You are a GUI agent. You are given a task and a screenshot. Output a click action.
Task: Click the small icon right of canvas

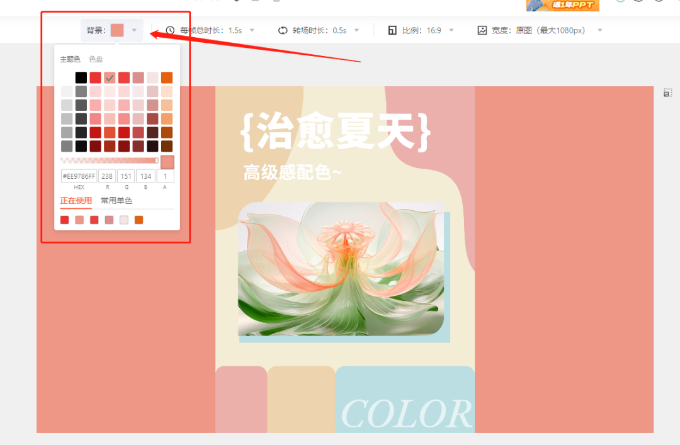point(667,93)
